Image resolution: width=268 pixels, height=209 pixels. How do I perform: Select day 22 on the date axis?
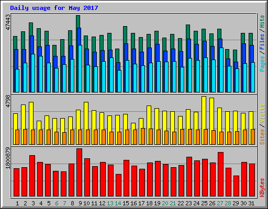(181, 203)
